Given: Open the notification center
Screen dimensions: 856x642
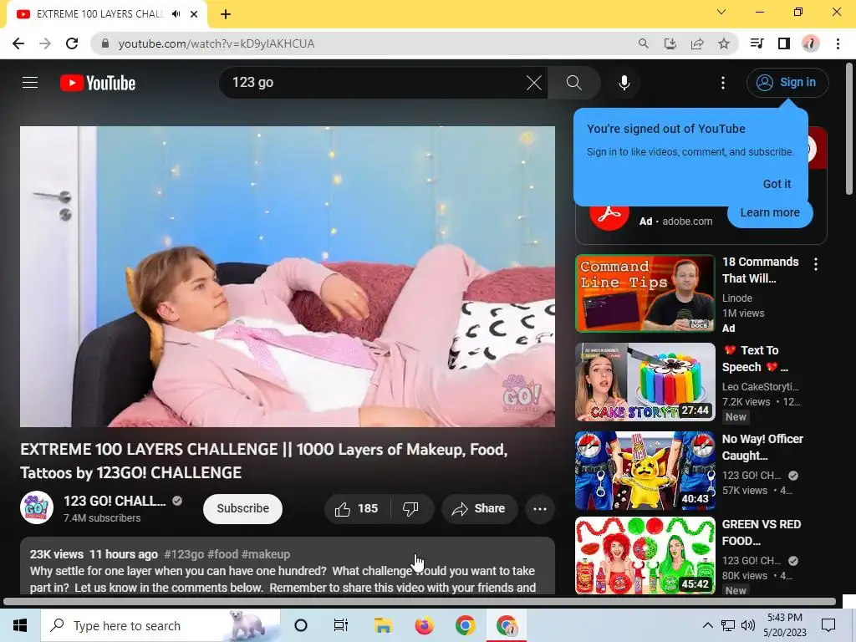Looking at the screenshot, I should (x=828, y=625).
